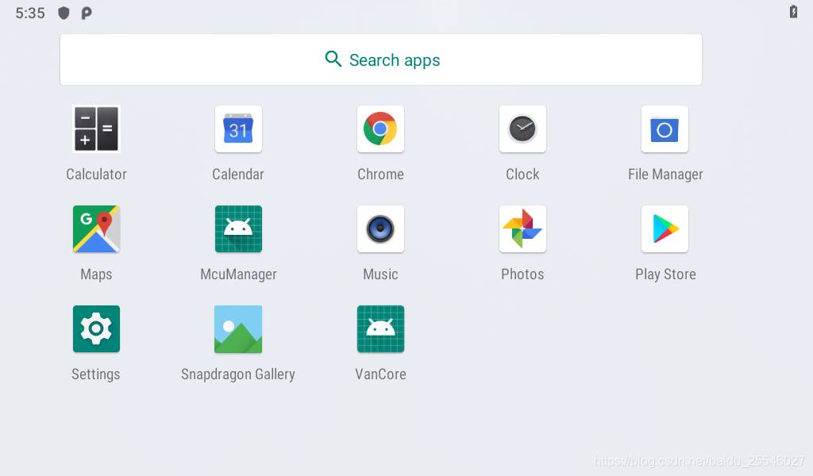Viewport: 813px width, 476px height.
Task: Open the Settings gear icon
Action: pos(96,329)
